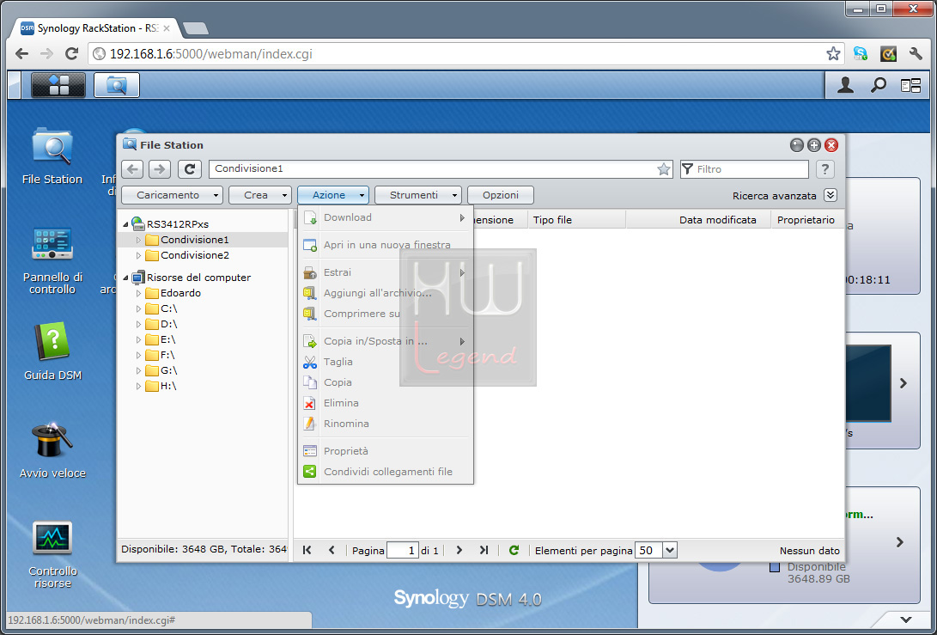Choose Taglia from Azione menu

386,362
